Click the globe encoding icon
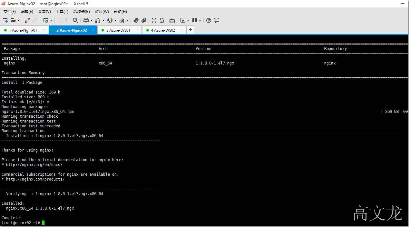The width and height of the screenshot is (409, 227). (110, 20)
